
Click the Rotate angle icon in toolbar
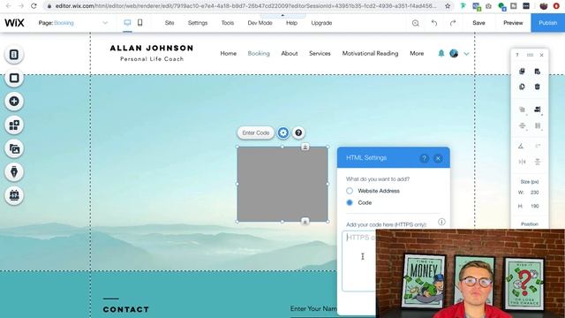(x=521, y=146)
